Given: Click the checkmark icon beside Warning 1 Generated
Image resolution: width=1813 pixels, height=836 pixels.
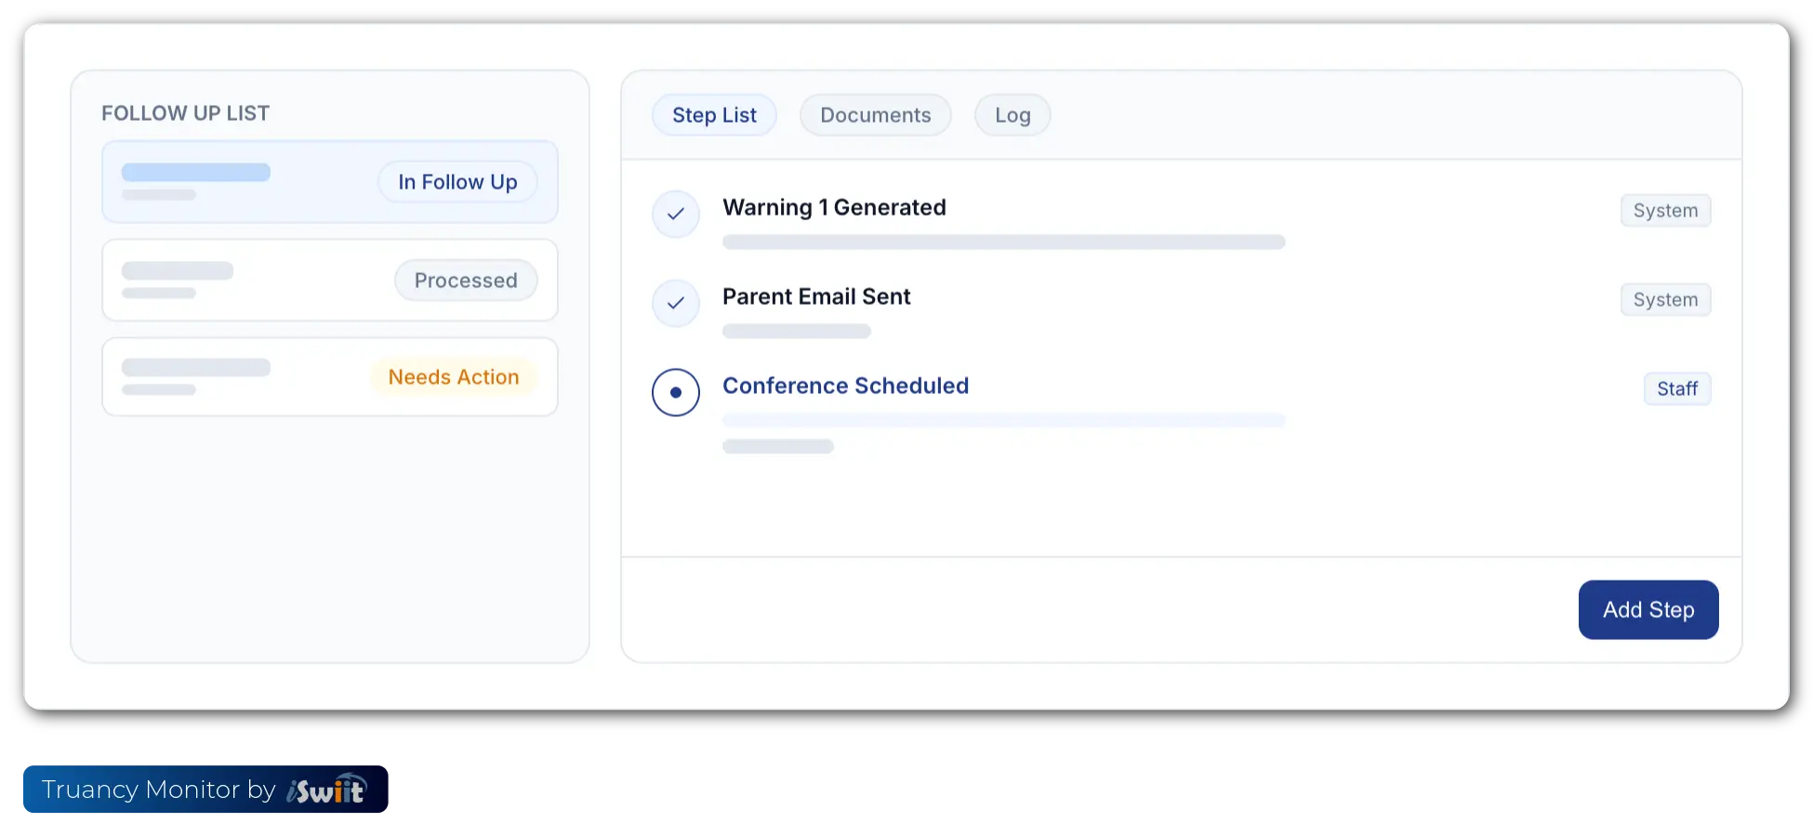Looking at the screenshot, I should (676, 215).
